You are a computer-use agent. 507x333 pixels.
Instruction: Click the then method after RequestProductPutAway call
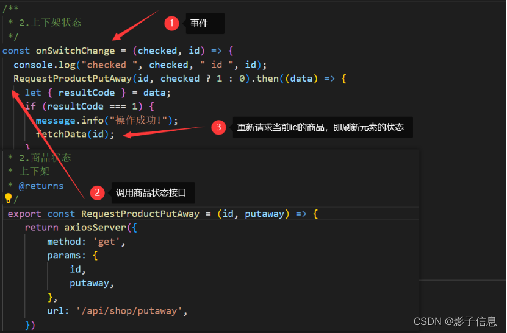267,79
